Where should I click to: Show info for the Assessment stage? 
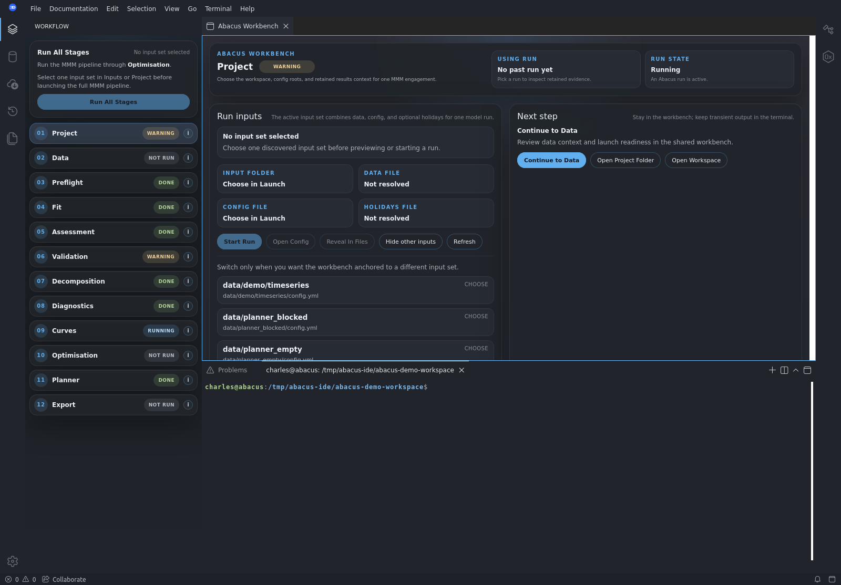[x=188, y=232]
